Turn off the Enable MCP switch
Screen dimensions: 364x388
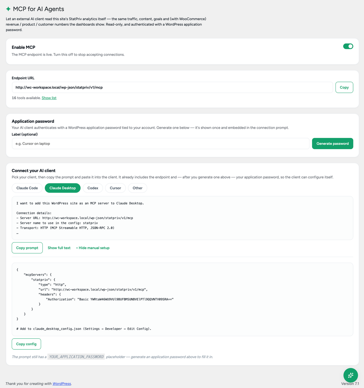(348, 46)
